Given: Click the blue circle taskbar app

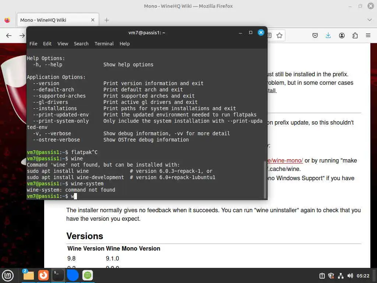Looking at the screenshot, I should (x=73, y=275).
